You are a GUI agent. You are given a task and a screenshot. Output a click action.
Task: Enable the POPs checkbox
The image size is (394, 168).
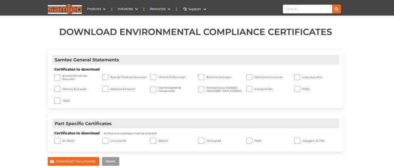tap(297, 89)
